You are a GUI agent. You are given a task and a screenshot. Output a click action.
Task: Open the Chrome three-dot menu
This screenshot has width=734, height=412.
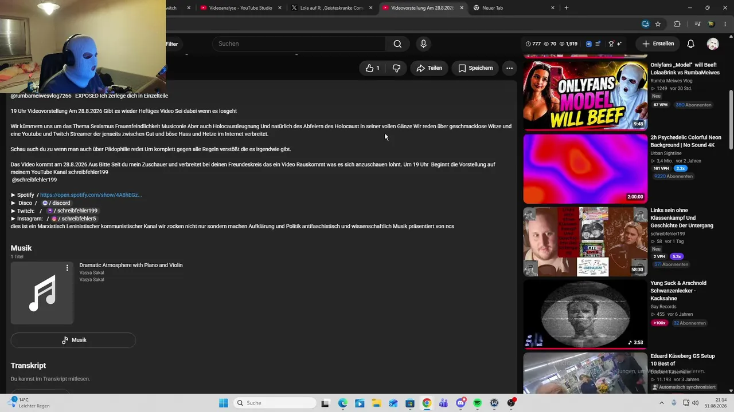(725, 24)
